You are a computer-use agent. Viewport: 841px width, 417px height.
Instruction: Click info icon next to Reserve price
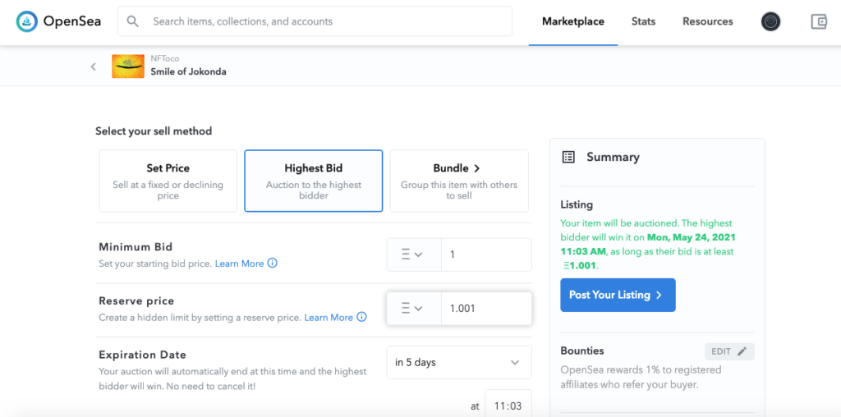coord(361,317)
